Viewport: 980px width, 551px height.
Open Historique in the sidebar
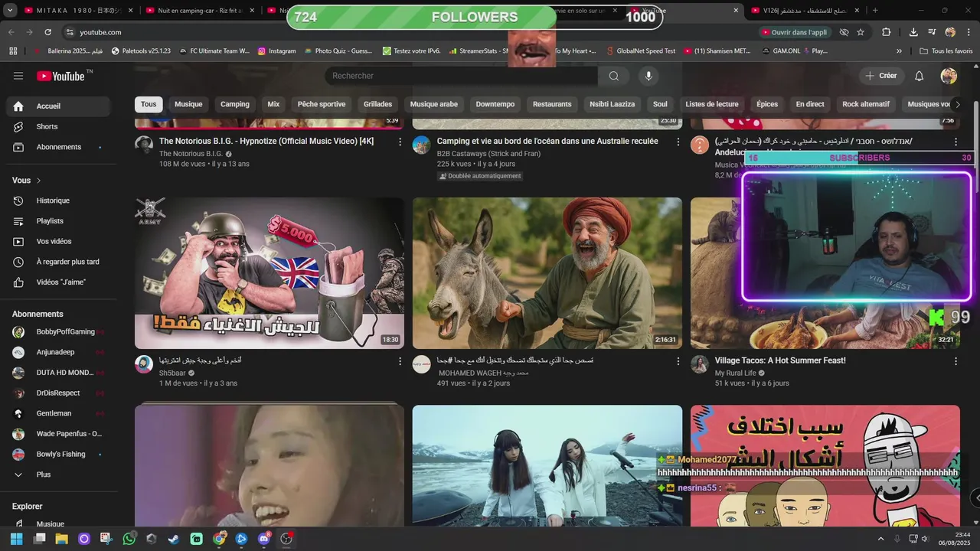[x=58, y=201]
